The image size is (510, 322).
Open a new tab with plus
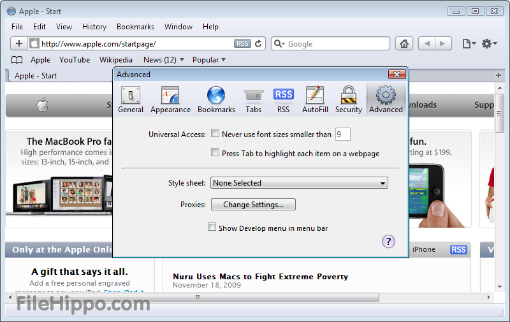[499, 75]
